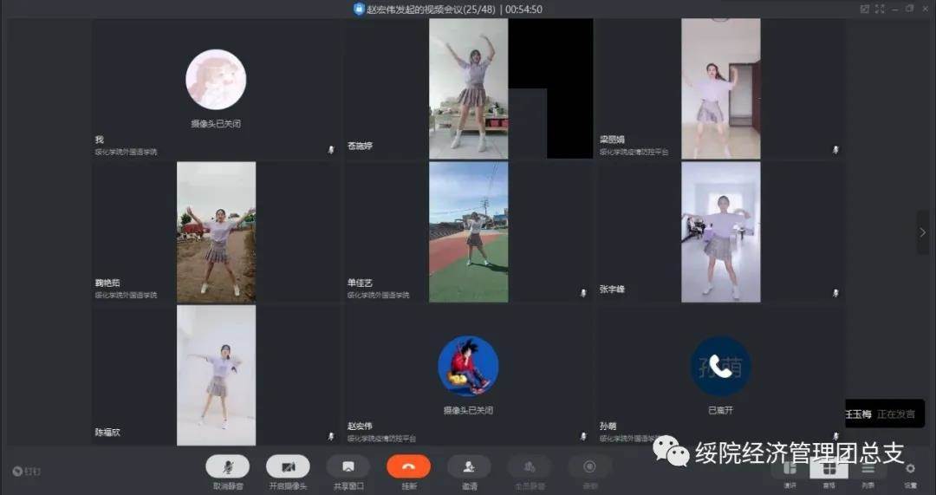Turn on camera with 开启摄像头
This screenshot has width=936, height=495.
pos(288,466)
